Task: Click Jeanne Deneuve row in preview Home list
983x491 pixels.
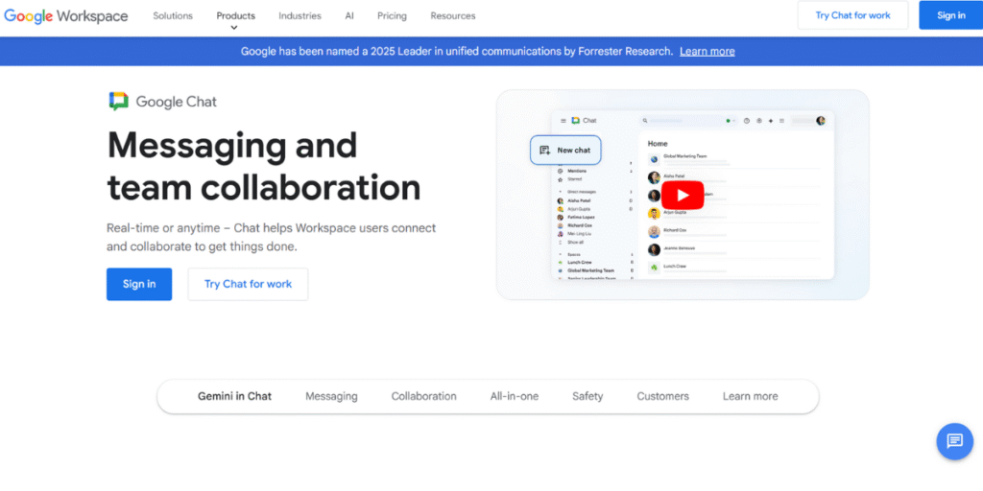Action: (x=733, y=250)
